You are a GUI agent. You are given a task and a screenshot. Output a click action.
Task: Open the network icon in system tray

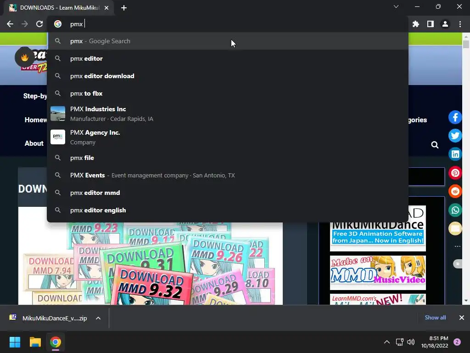[399, 342]
